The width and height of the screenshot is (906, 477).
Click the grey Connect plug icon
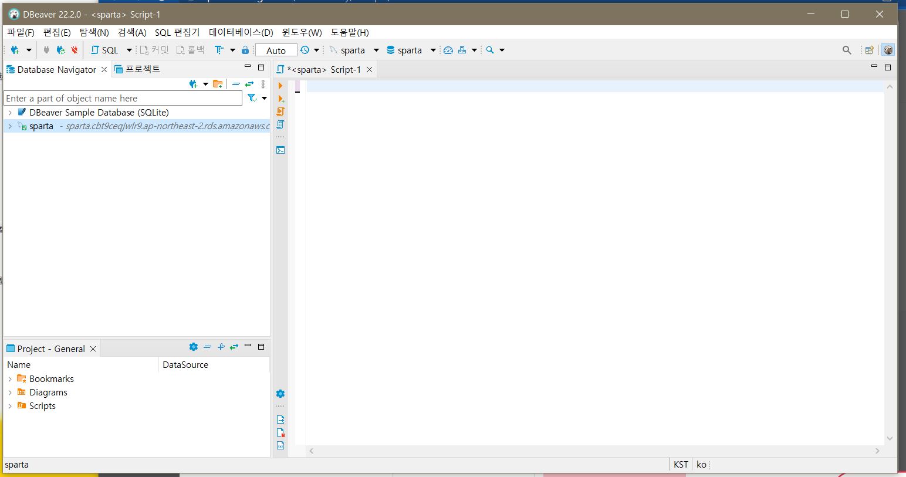coord(46,50)
